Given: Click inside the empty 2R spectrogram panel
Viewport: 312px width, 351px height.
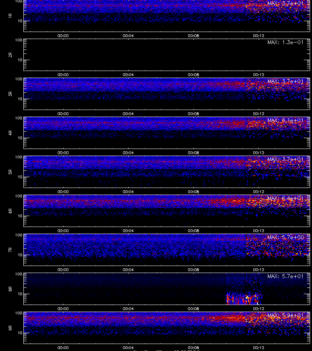Looking at the screenshot, I should click(167, 55).
